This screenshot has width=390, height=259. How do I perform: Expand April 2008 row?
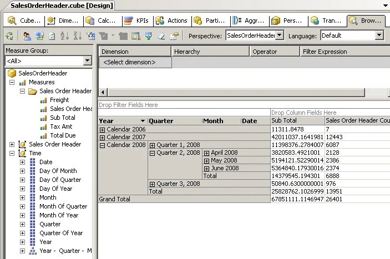tap(206, 153)
